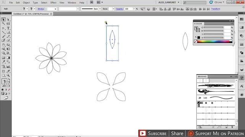The image size is (245, 137).
Task: Select the Type tool
Action: pyautogui.click(x=8, y=29)
